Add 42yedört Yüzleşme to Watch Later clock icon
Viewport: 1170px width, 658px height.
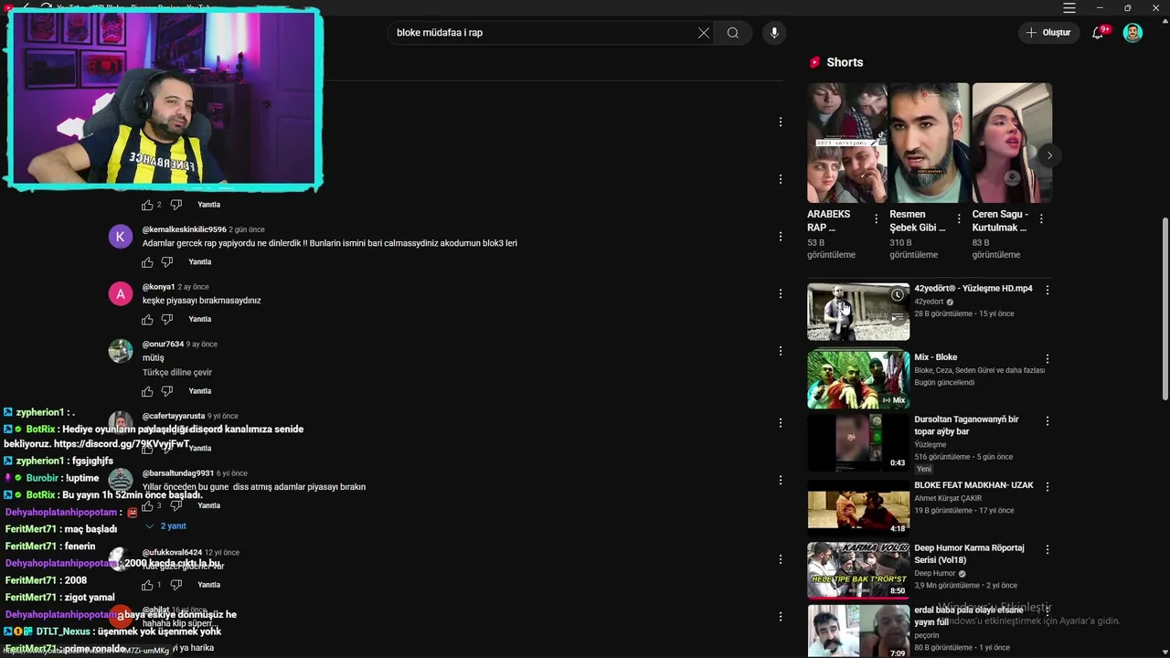pos(898,295)
